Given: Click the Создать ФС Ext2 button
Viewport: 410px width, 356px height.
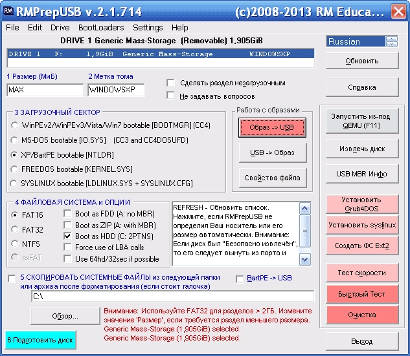Looking at the screenshot, I should (362, 246).
